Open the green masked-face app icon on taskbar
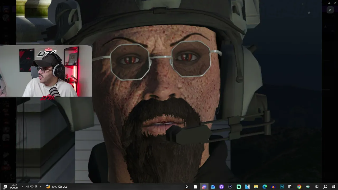Viewport: 338px width, 190px height. click(308, 187)
